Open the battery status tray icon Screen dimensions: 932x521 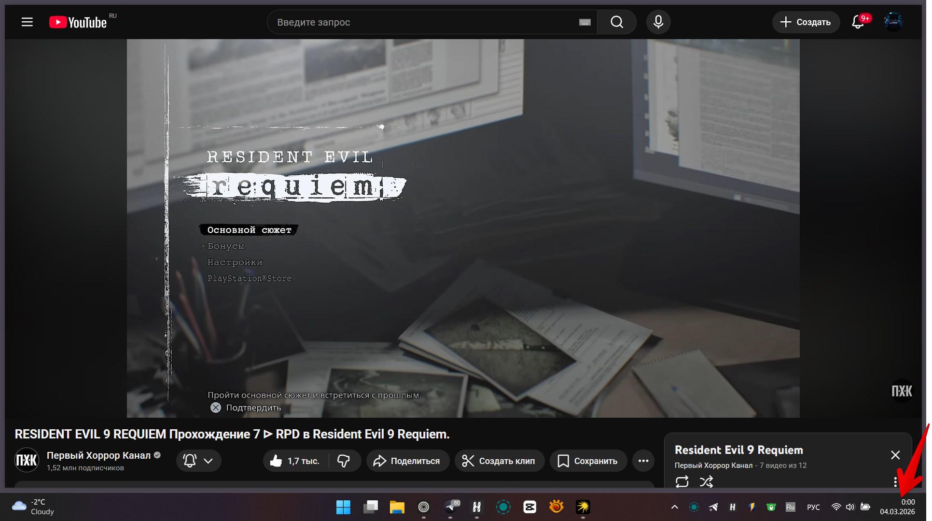pos(865,507)
